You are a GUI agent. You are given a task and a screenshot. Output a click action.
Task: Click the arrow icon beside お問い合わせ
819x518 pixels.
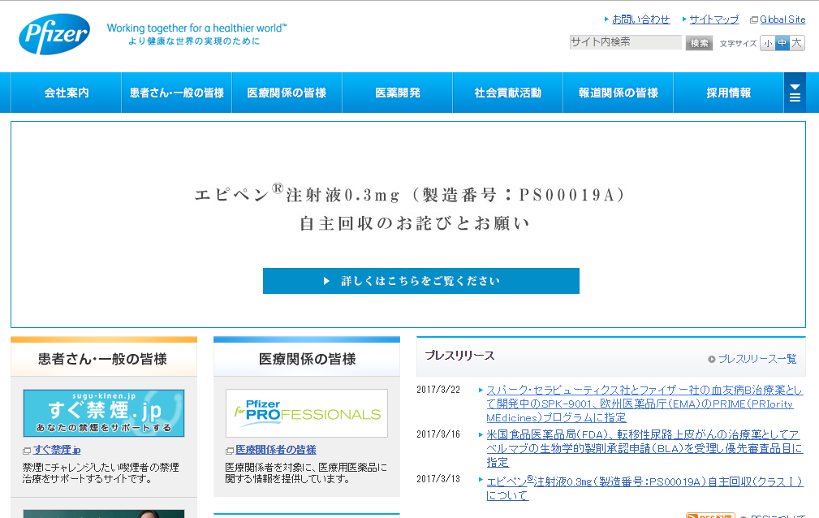[x=606, y=19]
